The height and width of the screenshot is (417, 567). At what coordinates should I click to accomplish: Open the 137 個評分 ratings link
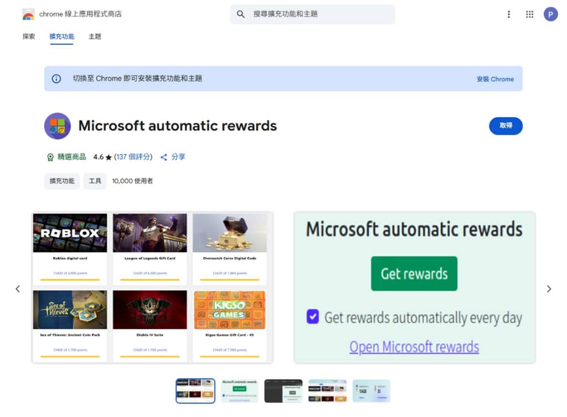point(133,157)
